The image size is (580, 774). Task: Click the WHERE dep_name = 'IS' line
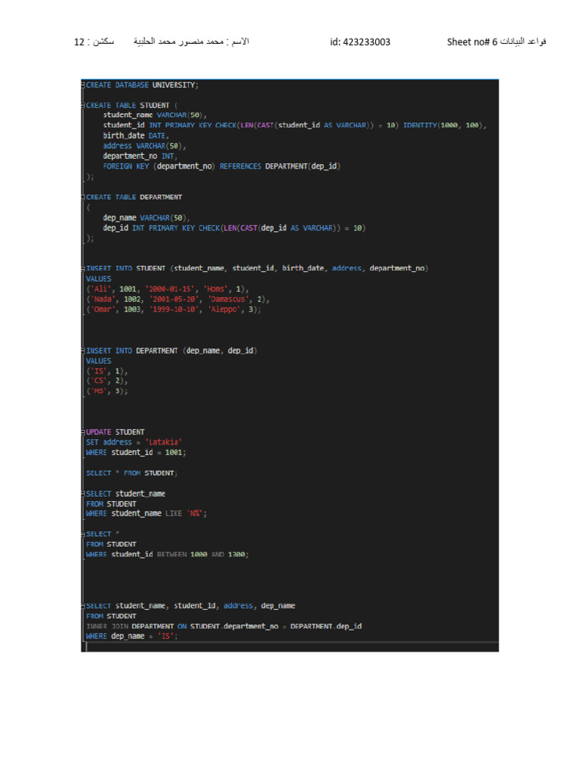click(x=131, y=636)
